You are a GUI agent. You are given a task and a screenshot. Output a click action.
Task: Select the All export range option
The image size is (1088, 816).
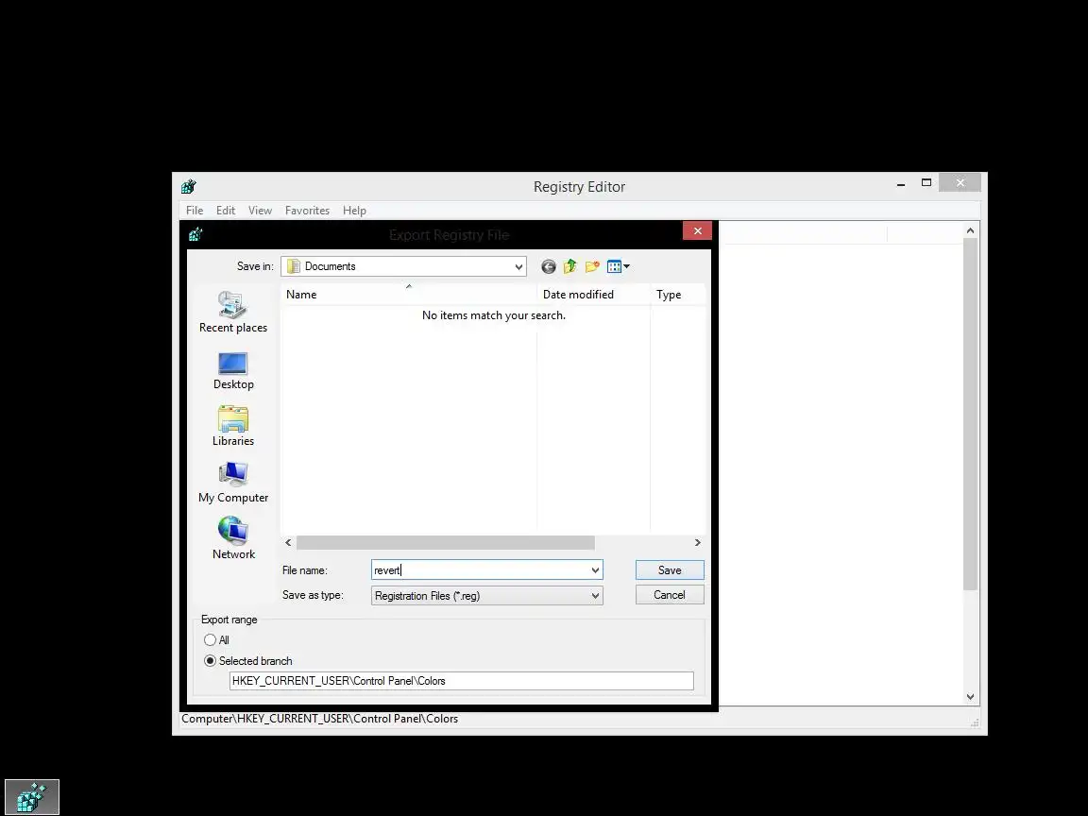click(x=211, y=639)
